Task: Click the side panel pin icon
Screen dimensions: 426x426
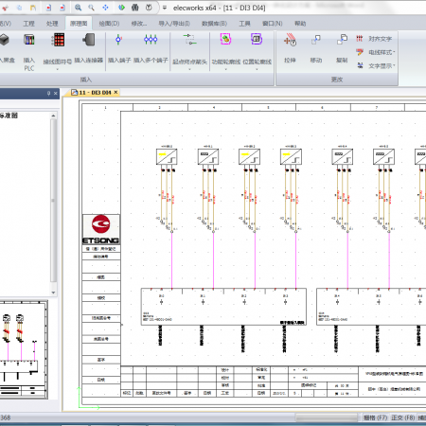Action: pos(48,93)
